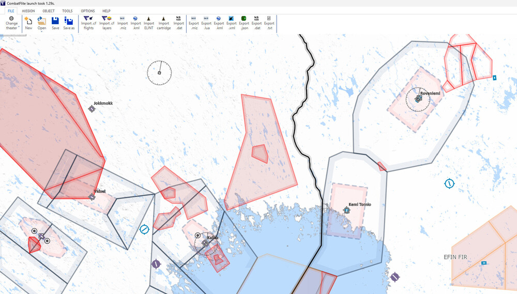Select the Jokkmokk airfield marker
Screen dimensions: 517x294
click(92, 109)
